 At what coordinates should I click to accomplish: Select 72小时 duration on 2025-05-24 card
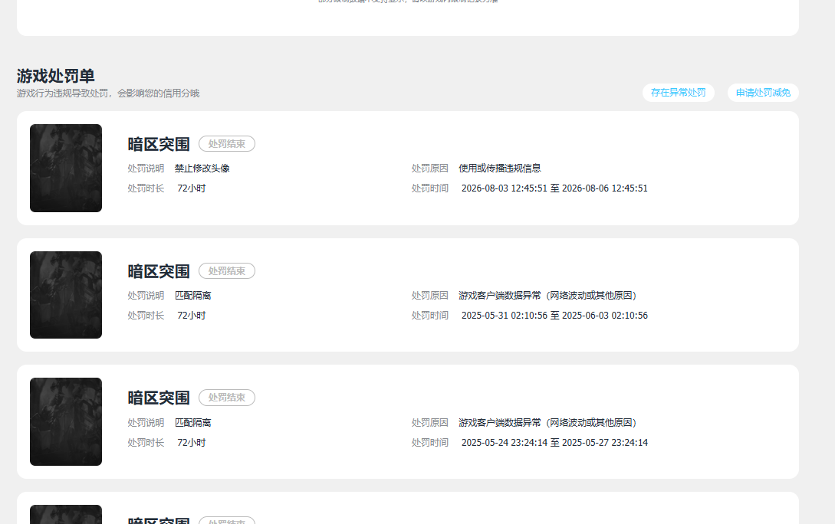[x=191, y=443]
